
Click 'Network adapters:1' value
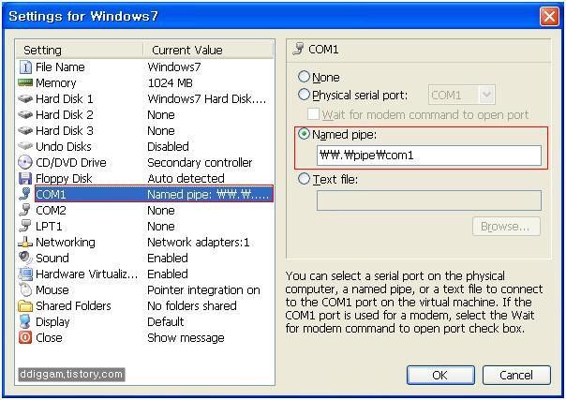point(198,242)
